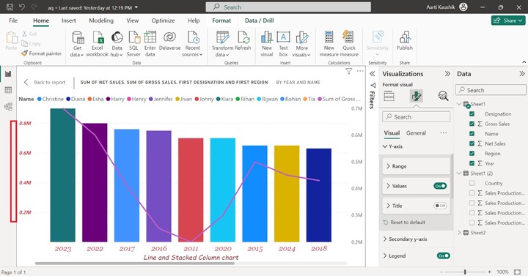The height and width of the screenshot is (276, 528).
Task: Expand the Filters pane
Action: point(372,74)
